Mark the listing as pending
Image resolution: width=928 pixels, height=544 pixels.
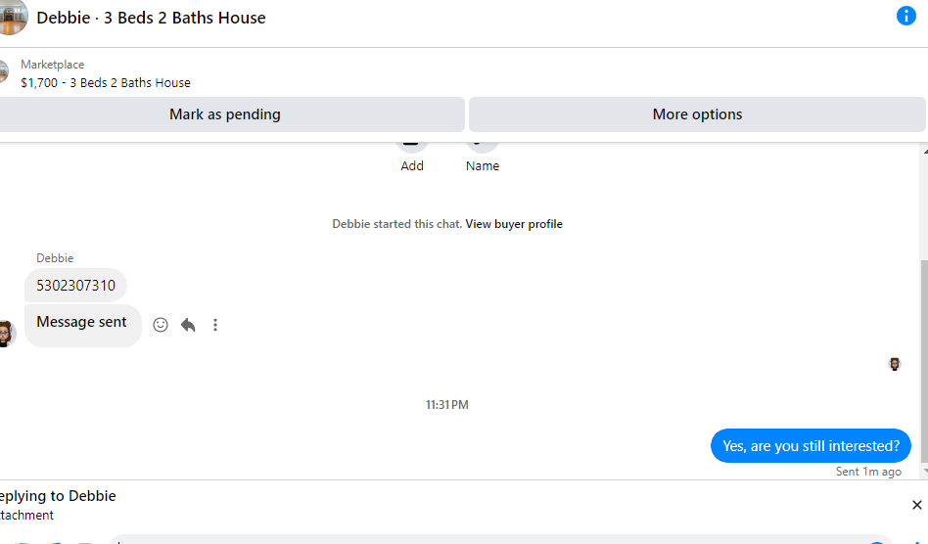pos(225,114)
